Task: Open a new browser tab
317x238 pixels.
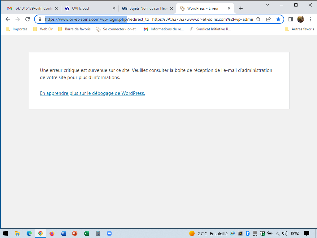Action: click(241, 8)
